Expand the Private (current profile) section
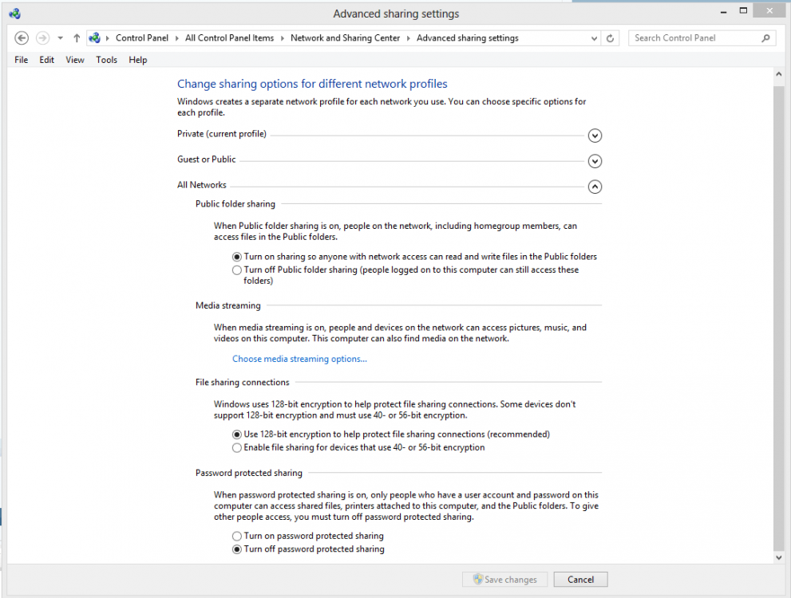Screen dimensions: 791x598 pyautogui.click(x=595, y=136)
